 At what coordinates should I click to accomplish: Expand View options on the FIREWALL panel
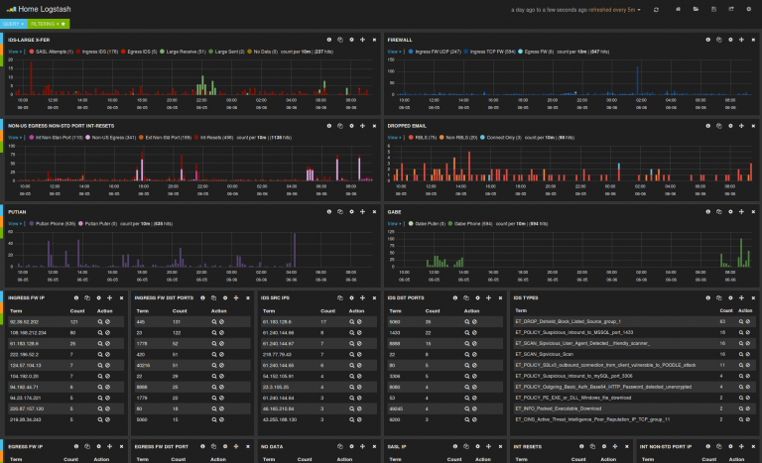click(395, 52)
